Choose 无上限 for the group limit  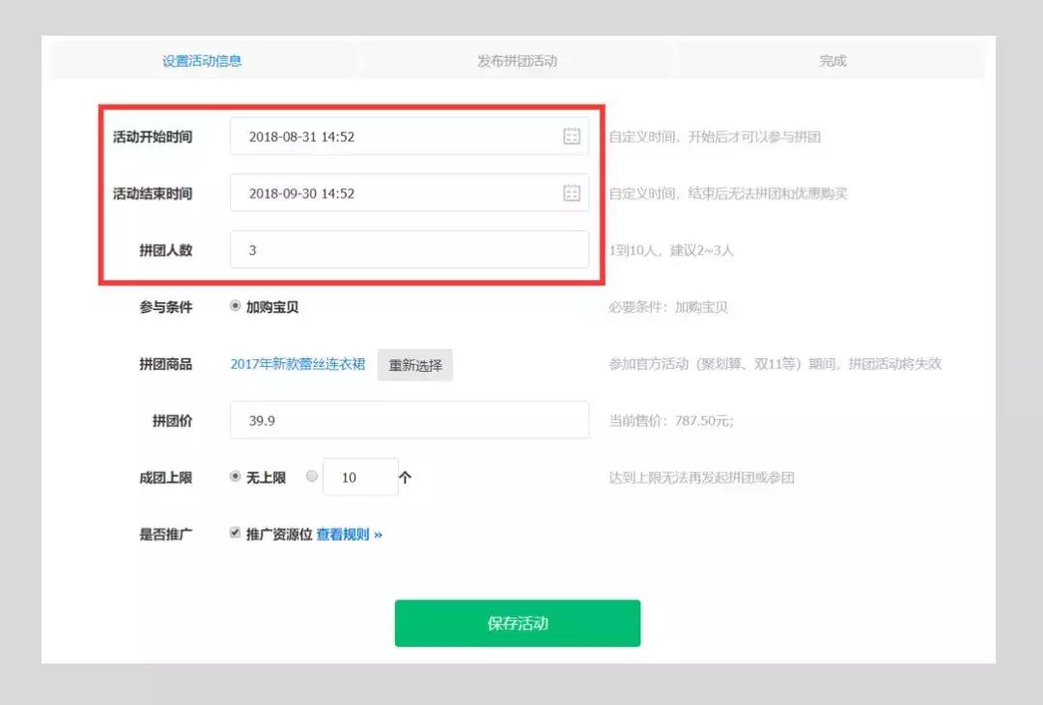(x=234, y=475)
